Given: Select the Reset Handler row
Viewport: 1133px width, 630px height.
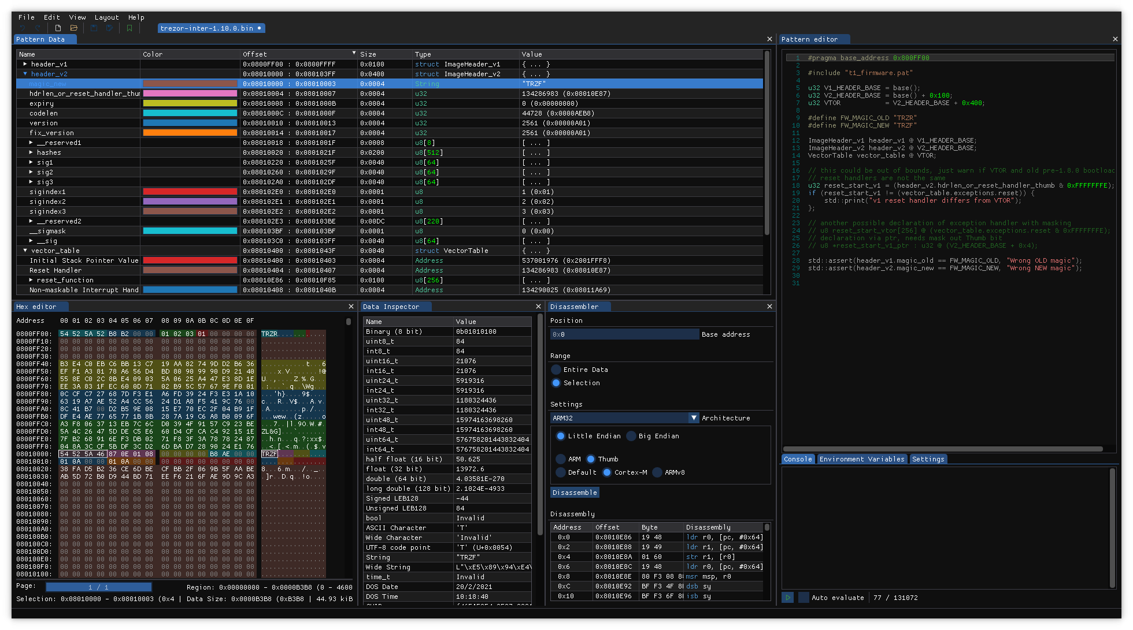Looking at the screenshot, I should [390, 270].
